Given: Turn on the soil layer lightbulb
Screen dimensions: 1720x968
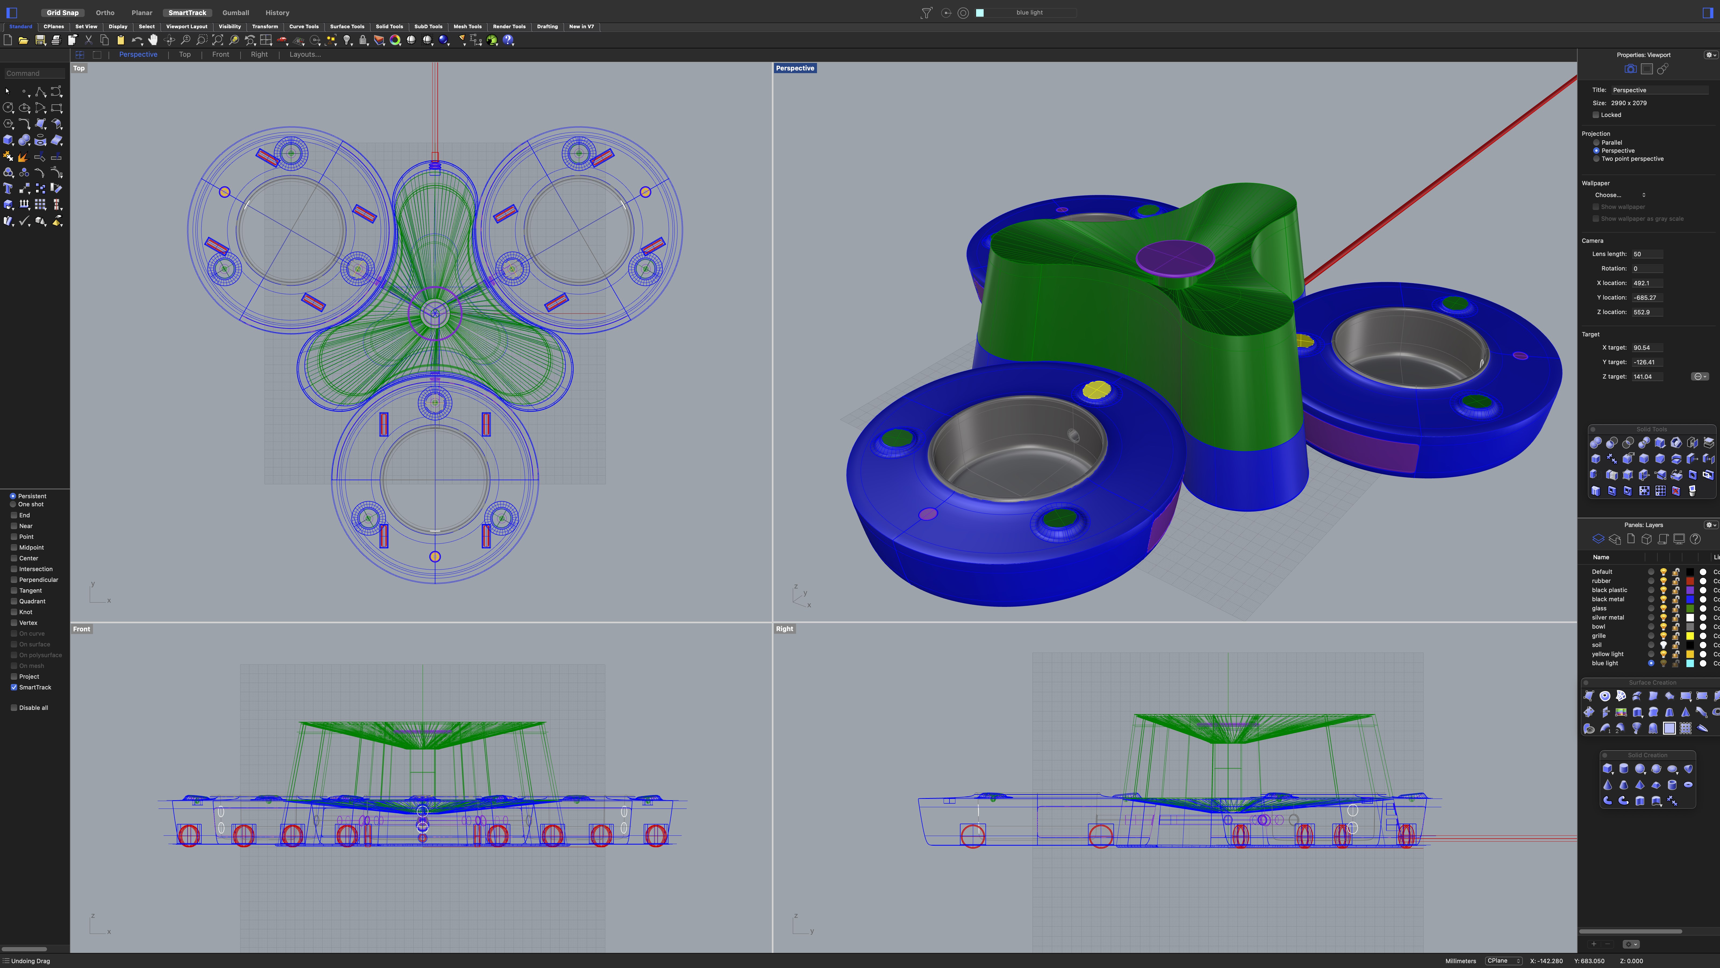Looking at the screenshot, I should [1663, 645].
